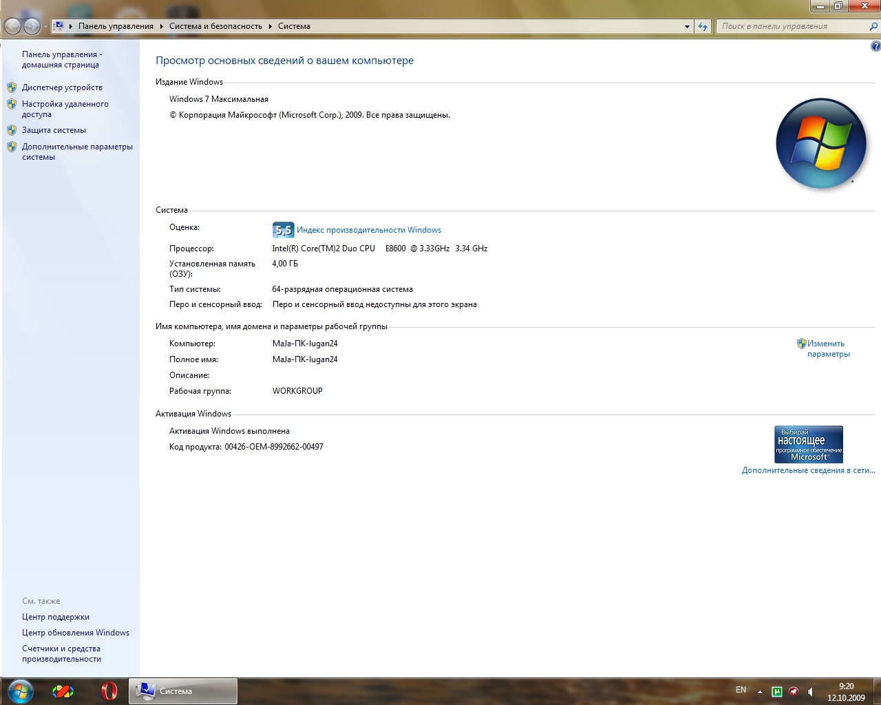The image size is (881, 705).
Task: Focus the Поиск в панели управления field
Action: coord(792,26)
